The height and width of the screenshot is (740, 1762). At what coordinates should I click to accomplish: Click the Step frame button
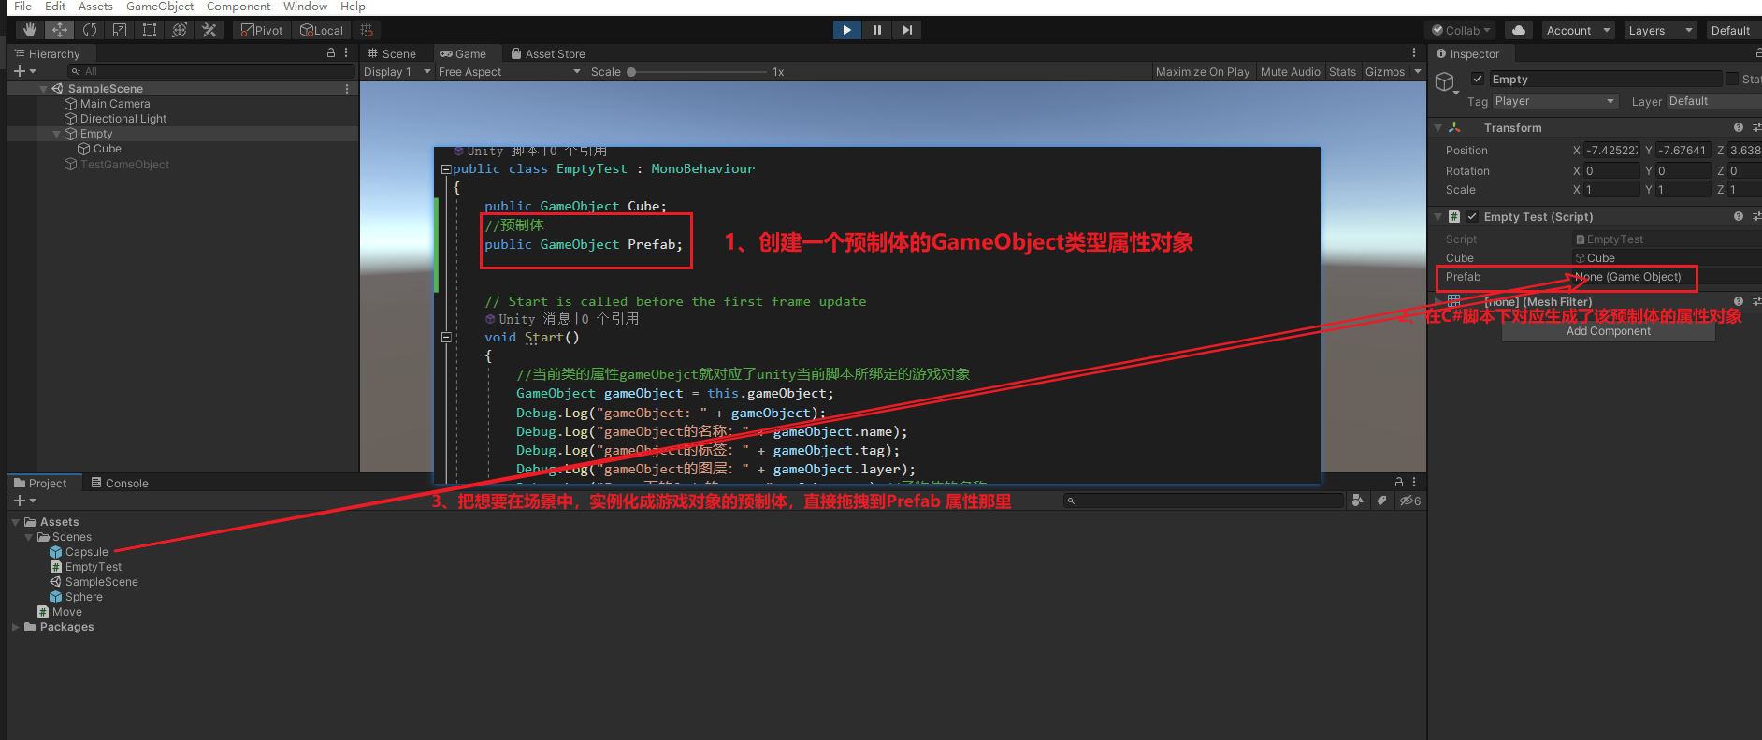[906, 30]
